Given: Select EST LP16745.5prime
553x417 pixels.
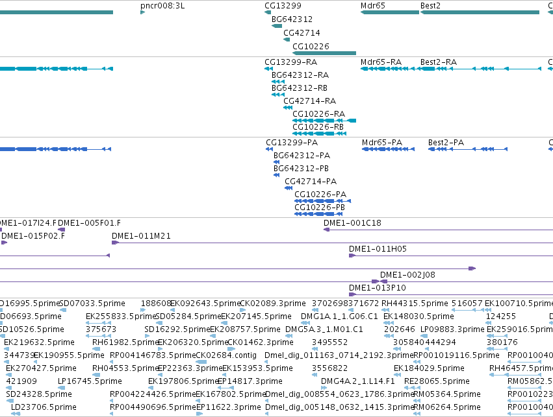Looking at the screenshot, I should coord(90,381).
